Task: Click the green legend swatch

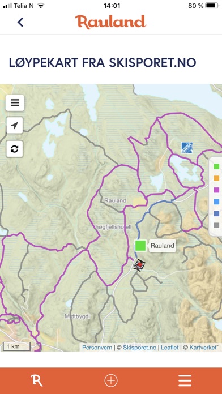Action: [x=216, y=166]
